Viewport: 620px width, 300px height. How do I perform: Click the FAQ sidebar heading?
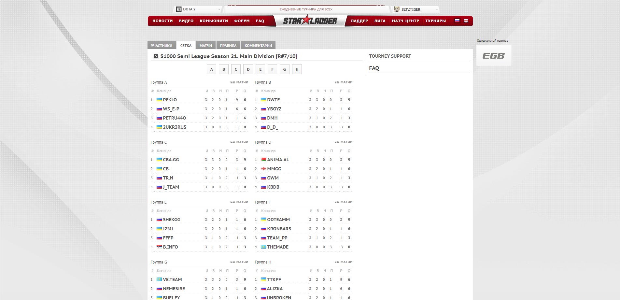(374, 68)
